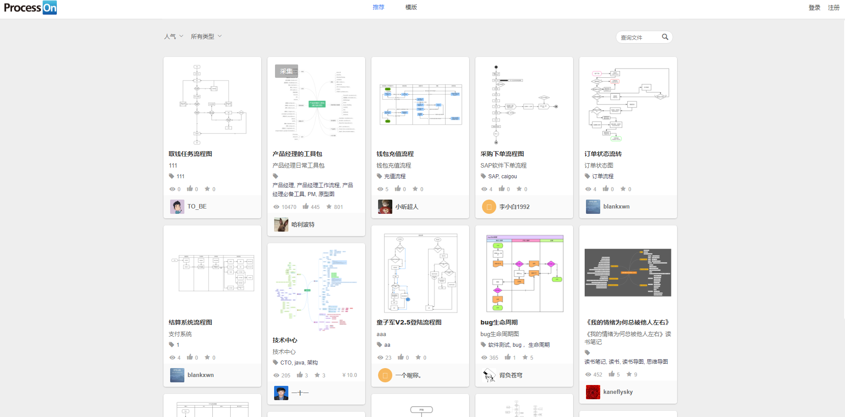845x417 pixels.
Task: Open the 采购下单流程图 title link
Action: (502, 154)
